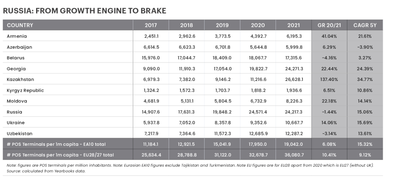The image size is (393, 183).
Task: Click the GR 20/21 column header
Action: pyautogui.click(x=329, y=25)
